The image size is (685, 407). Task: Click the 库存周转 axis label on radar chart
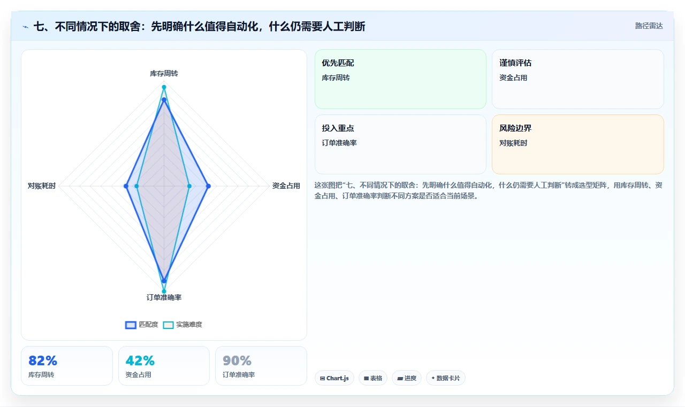pyautogui.click(x=164, y=73)
